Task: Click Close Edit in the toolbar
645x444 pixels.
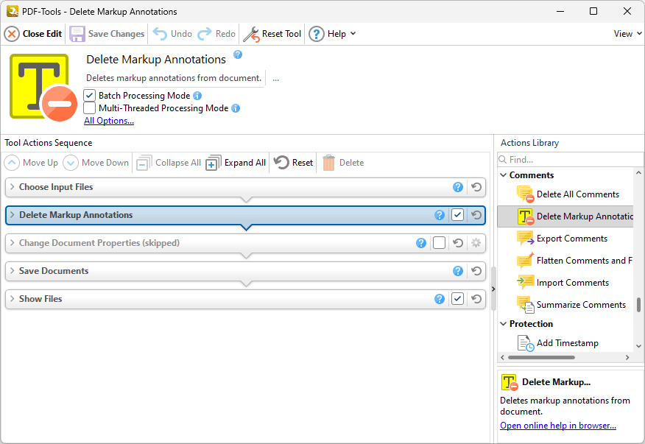Action: 32,34
